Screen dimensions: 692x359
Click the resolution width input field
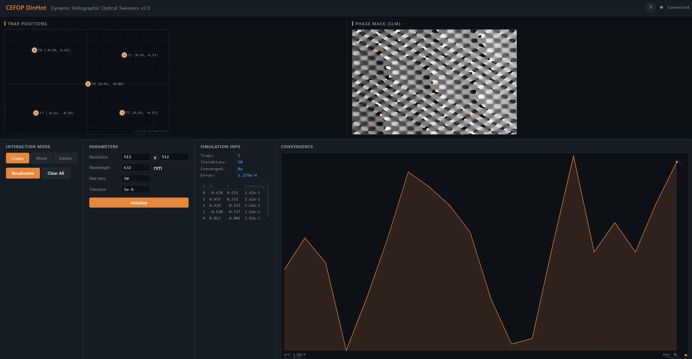coord(136,157)
